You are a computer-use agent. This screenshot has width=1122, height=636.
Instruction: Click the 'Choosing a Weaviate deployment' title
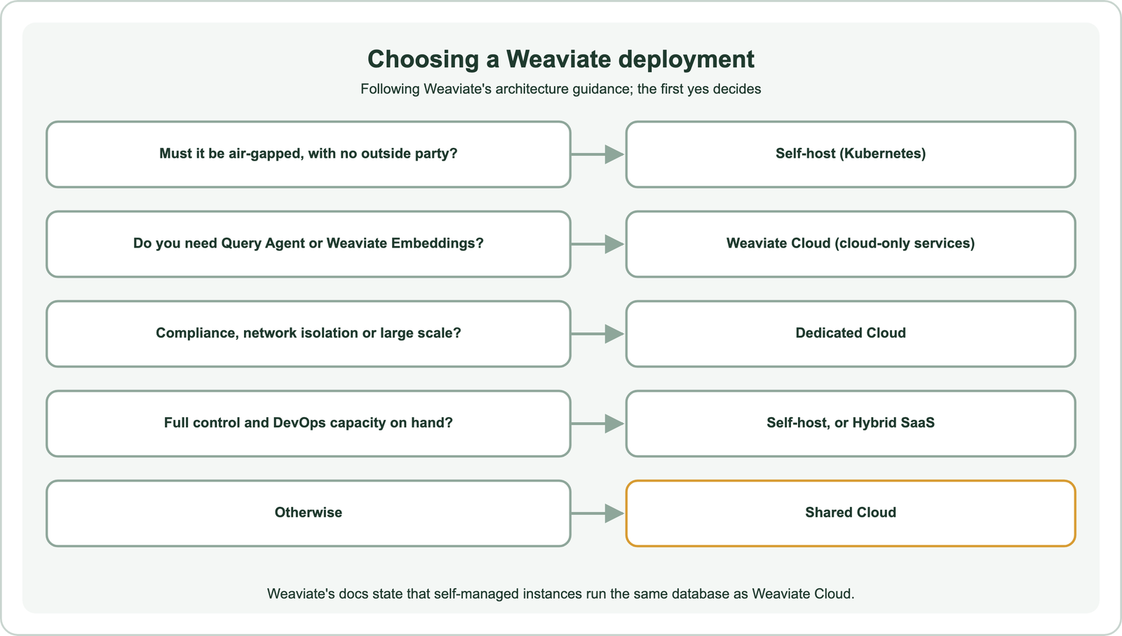[561, 60]
